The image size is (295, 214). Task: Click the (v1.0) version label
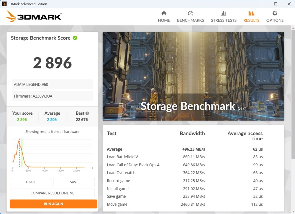242,109
